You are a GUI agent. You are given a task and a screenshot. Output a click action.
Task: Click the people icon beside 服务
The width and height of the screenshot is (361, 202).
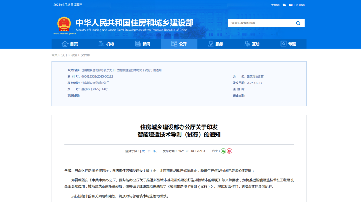tap(211, 44)
